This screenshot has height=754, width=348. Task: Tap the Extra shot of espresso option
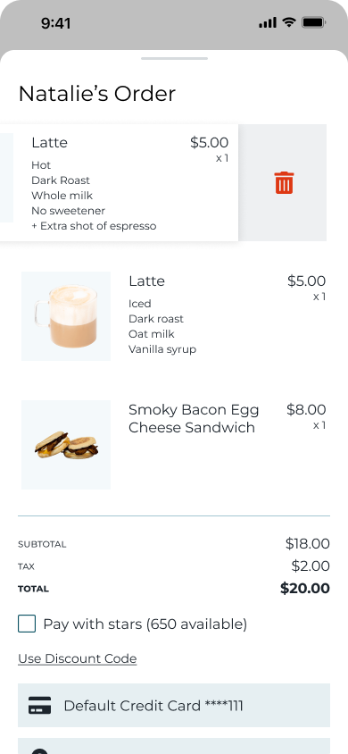click(x=94, y=226)
